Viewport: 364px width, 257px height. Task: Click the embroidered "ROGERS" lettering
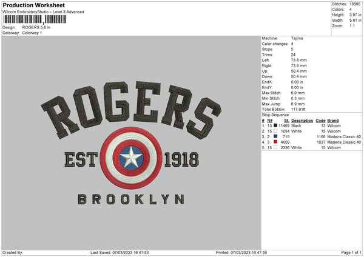[131, 110]
